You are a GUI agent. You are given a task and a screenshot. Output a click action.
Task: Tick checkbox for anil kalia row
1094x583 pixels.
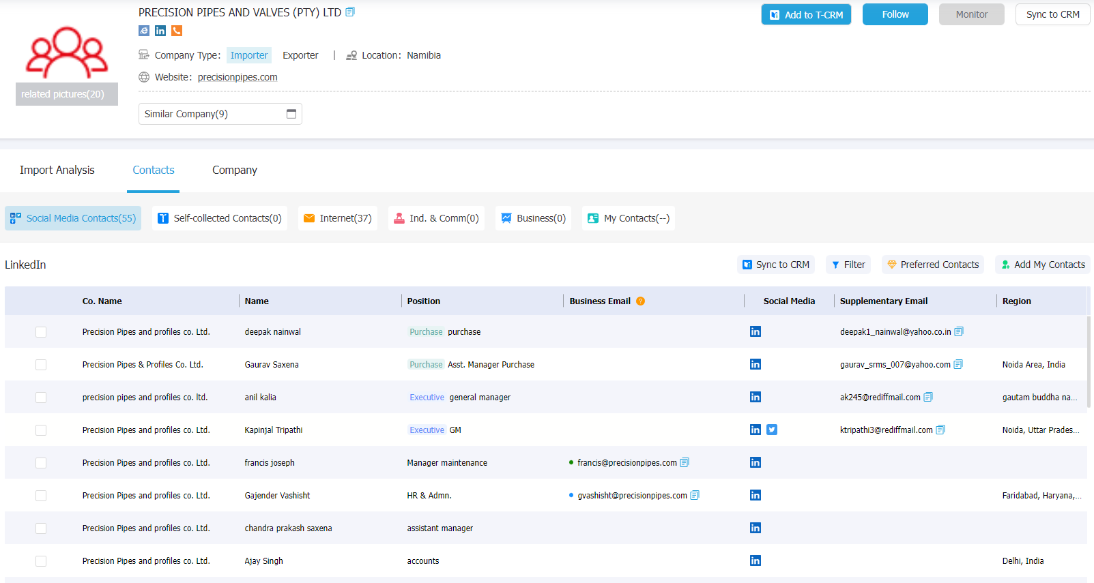tap(41, 398)
